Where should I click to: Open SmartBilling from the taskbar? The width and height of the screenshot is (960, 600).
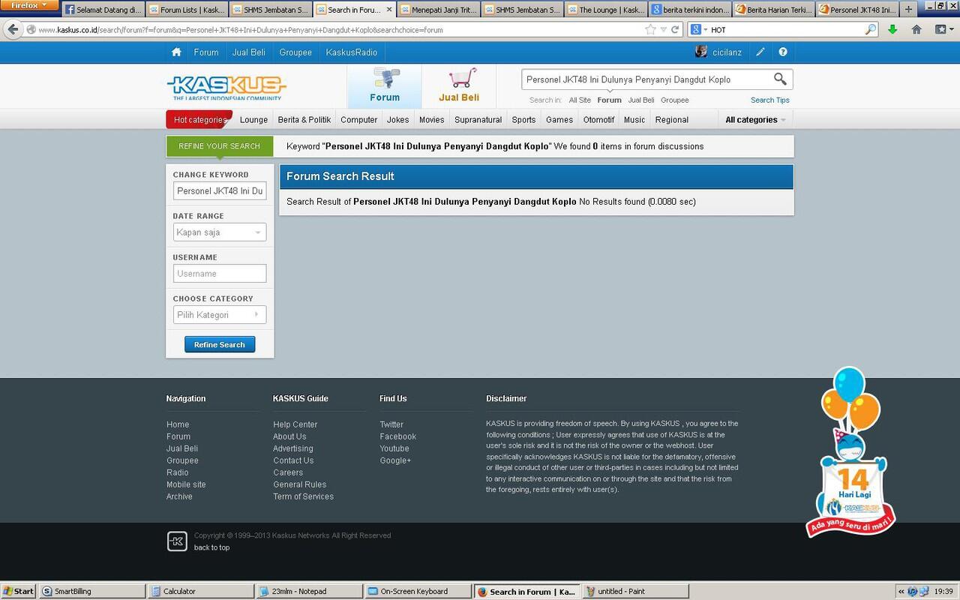[92, 591]
